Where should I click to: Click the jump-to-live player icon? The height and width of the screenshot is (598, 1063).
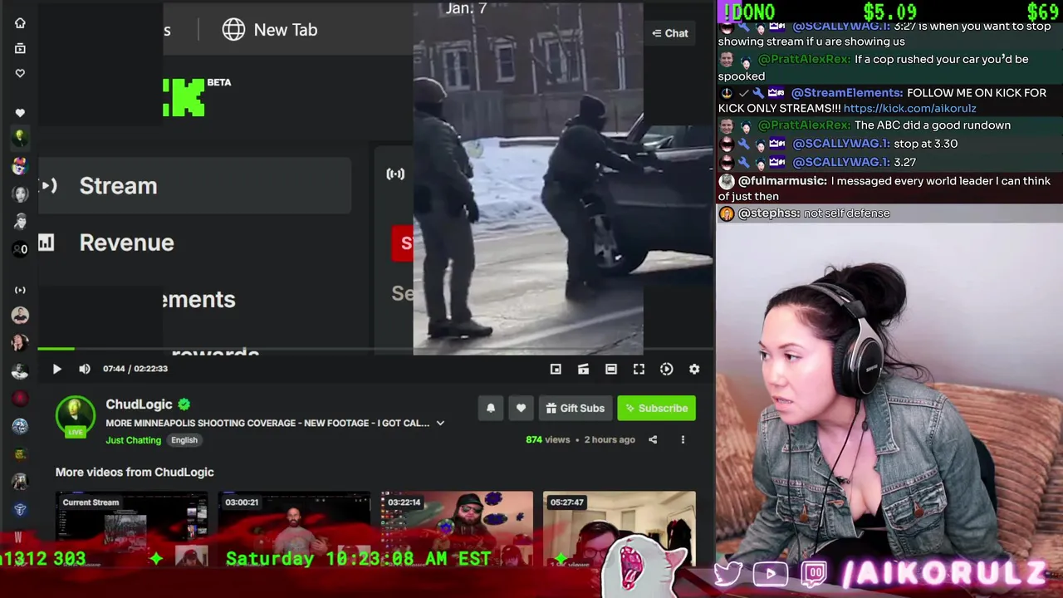click(x=666, y=369)
